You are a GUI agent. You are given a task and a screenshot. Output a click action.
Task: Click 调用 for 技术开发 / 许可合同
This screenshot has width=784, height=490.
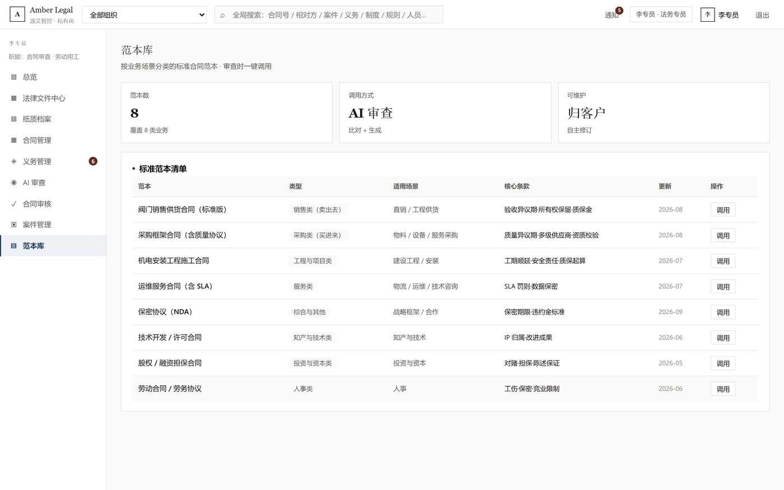(722, 338)
